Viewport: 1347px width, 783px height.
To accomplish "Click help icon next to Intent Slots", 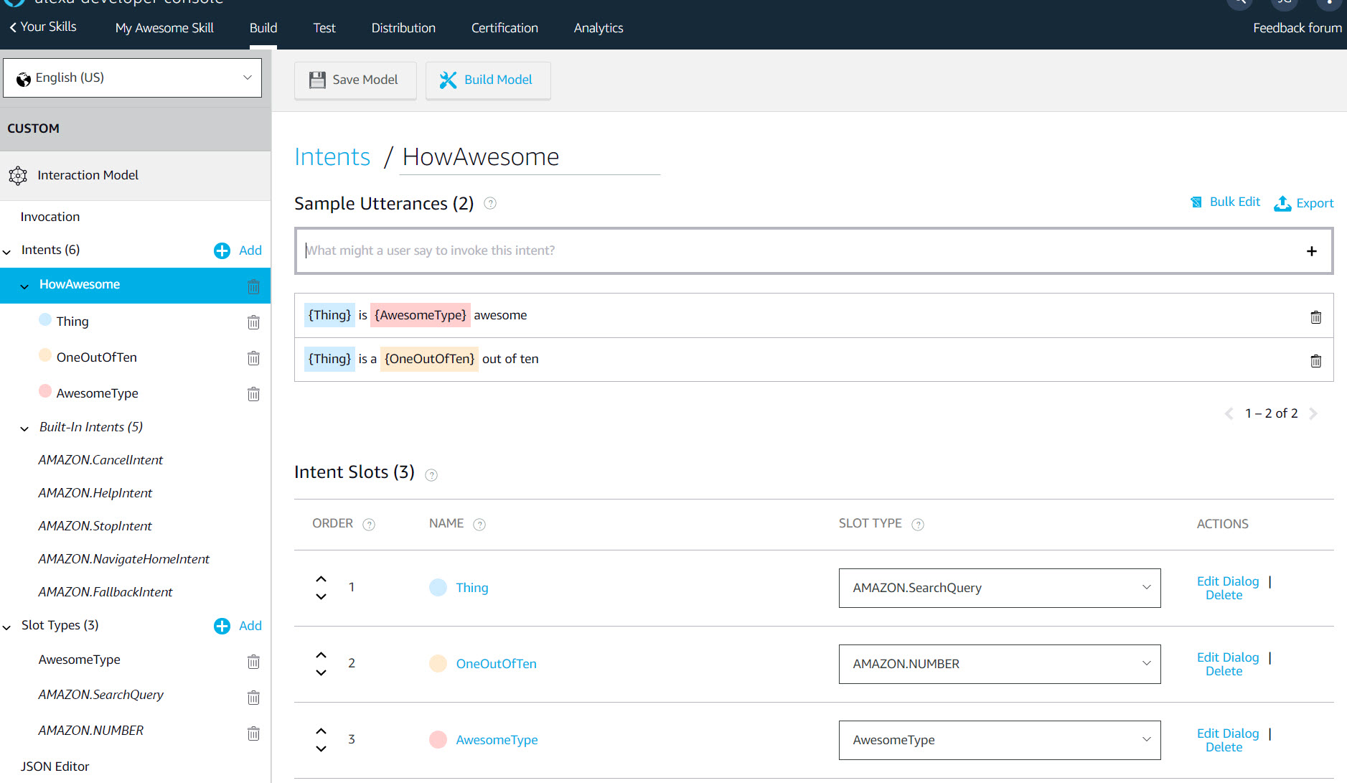I will (x=431, y=474).
